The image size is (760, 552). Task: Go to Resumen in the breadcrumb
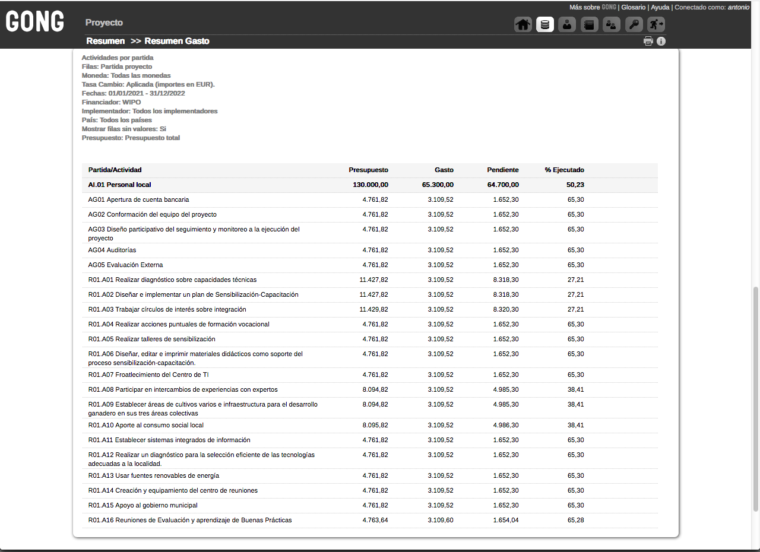pyautogui.click(x=105, y=41)
